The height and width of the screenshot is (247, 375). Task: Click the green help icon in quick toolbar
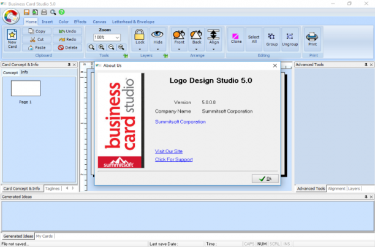tap(62, 12)
